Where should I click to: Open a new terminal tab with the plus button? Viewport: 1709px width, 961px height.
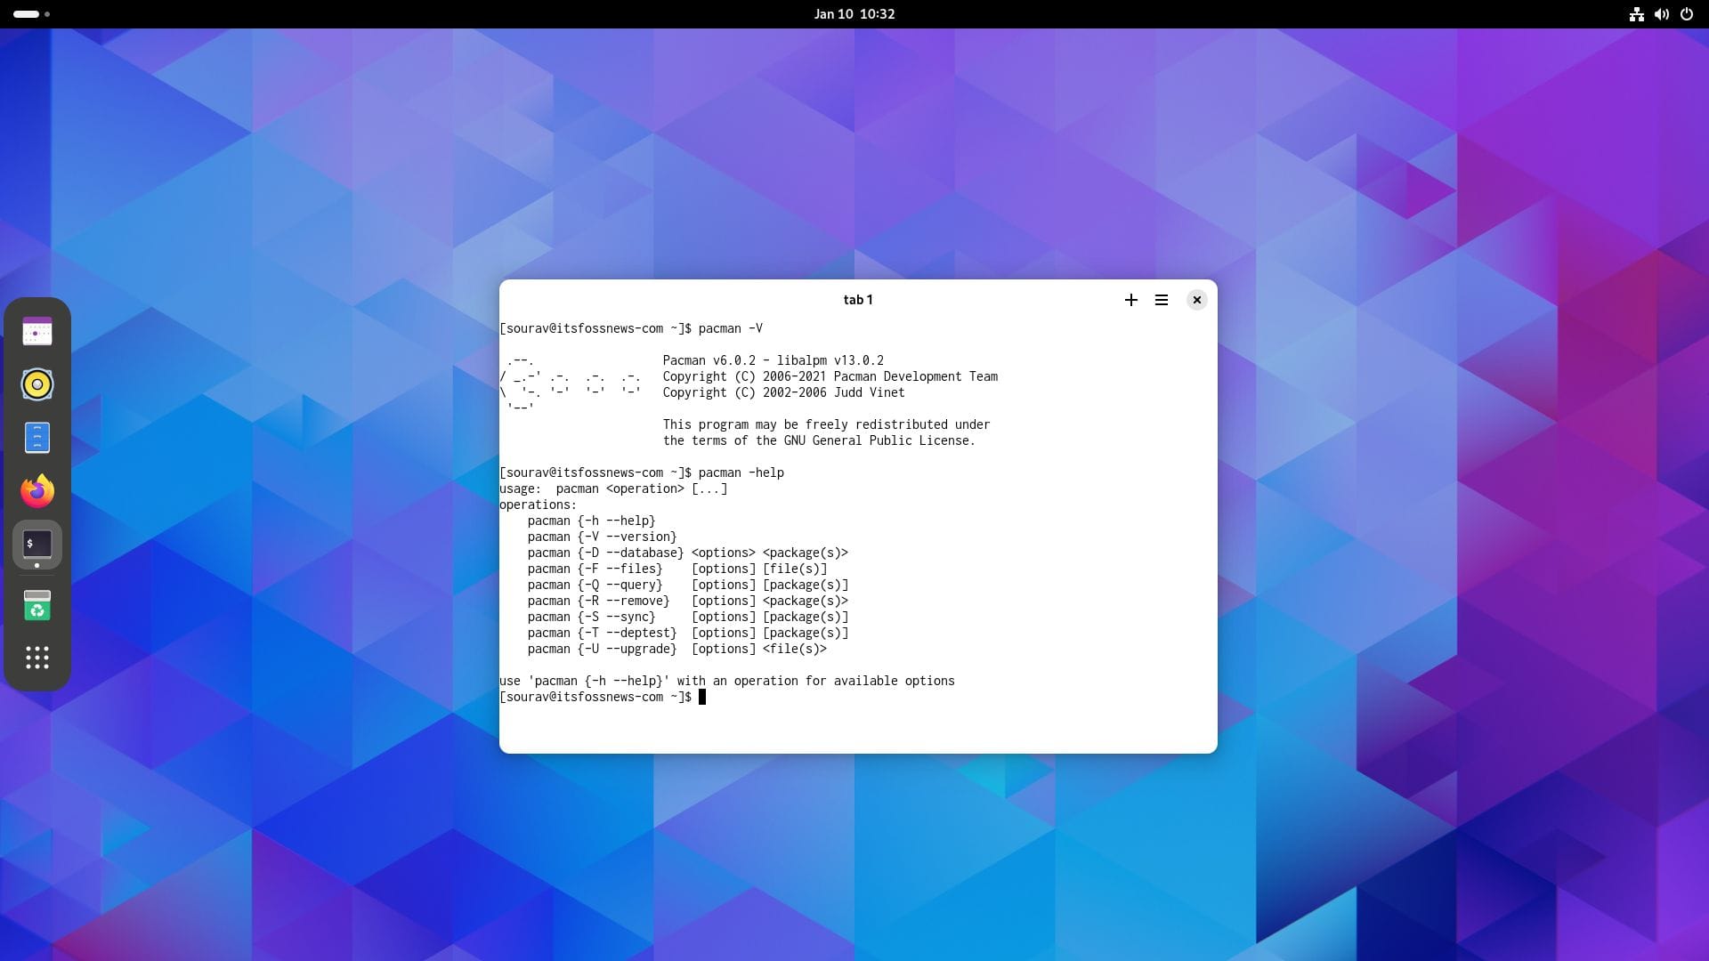1130,300
